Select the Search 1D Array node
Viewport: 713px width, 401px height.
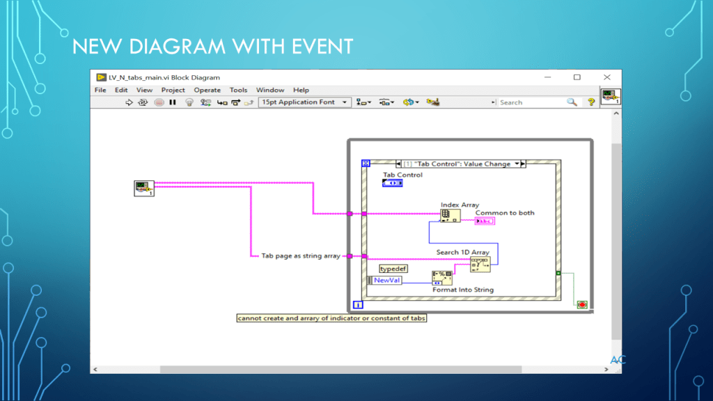pos(480,264)
